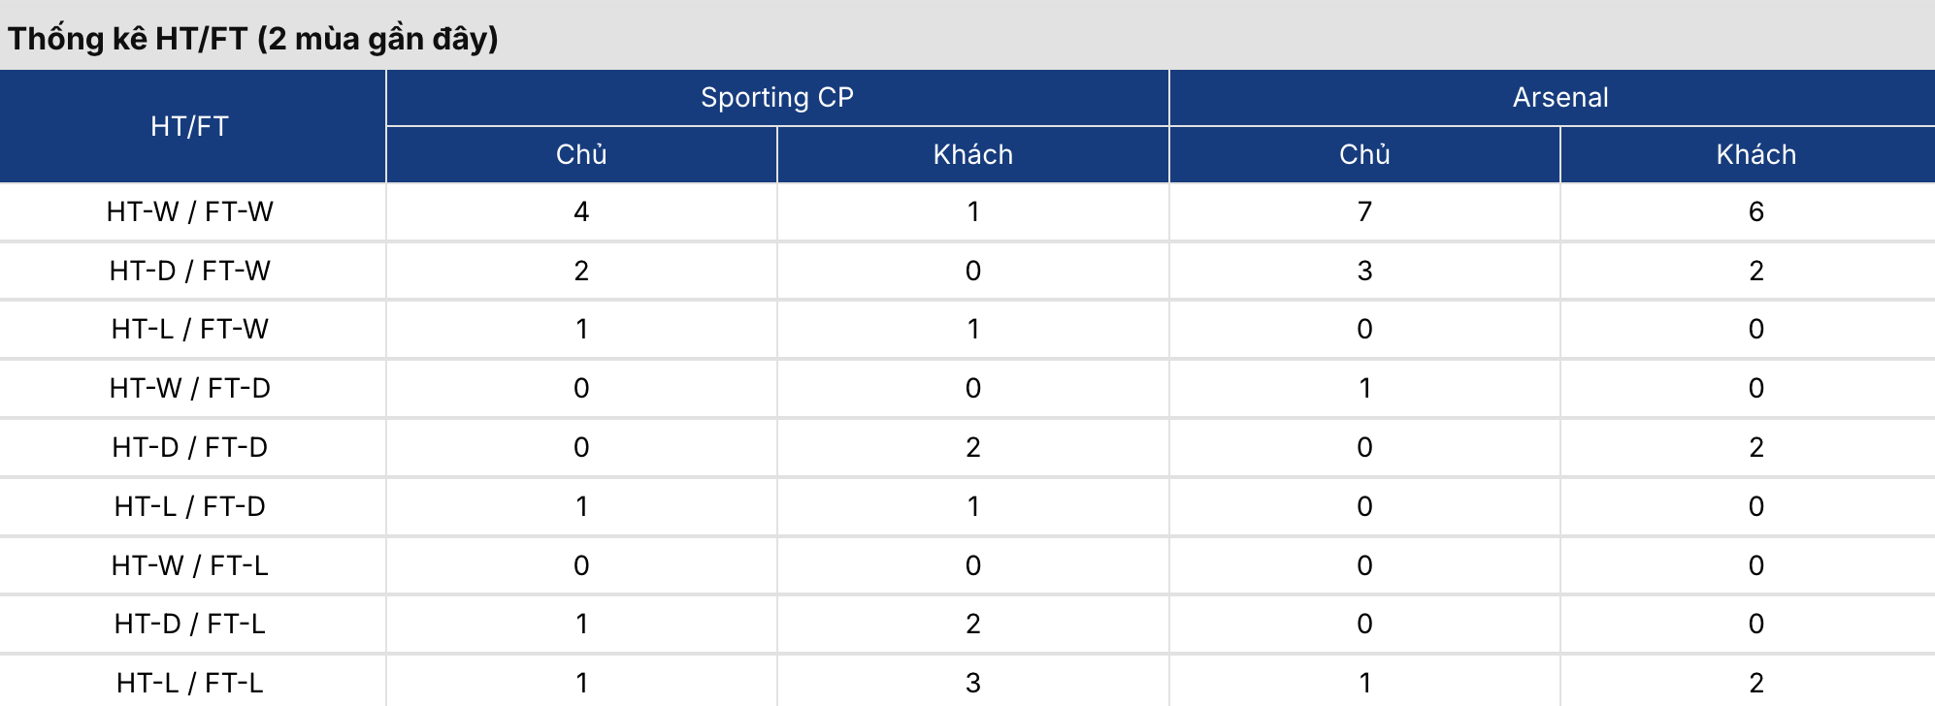Click the Chủ subheader under Arsenal
Screen dimensions: 1935x706
pos(1364,155)
